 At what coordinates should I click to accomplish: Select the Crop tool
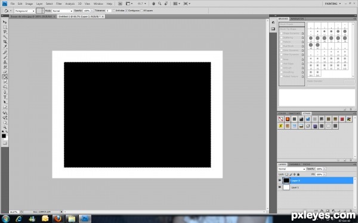[5, 42]
